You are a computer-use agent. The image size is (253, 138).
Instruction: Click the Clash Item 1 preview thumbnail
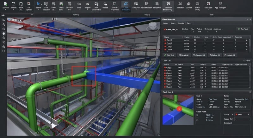[178, 110]
